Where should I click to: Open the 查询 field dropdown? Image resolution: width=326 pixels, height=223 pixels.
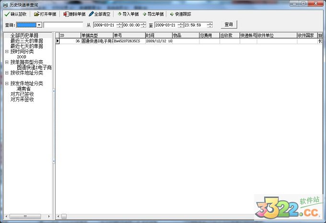pos(39,25)
